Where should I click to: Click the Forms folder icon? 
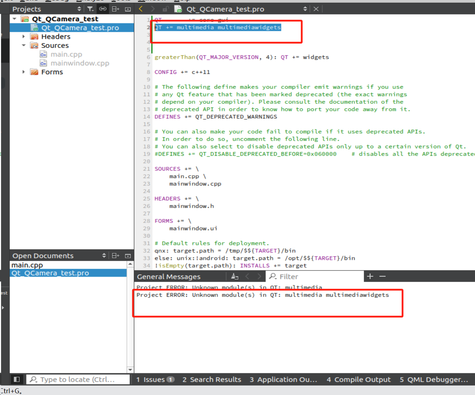(34, 72)
